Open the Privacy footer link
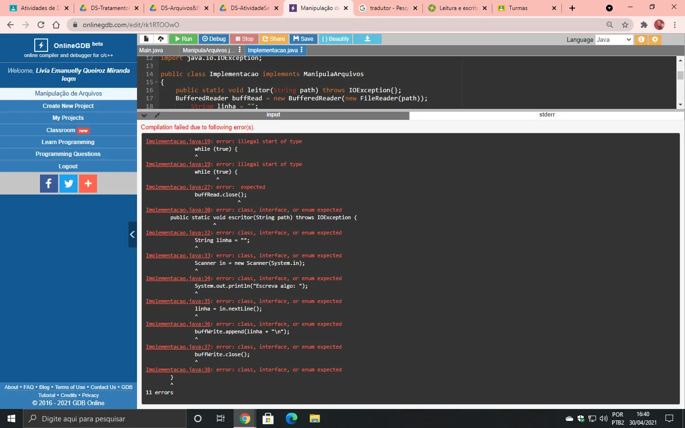Image resolution: width=685 pixels, height=428 pixels. point(90,395)
